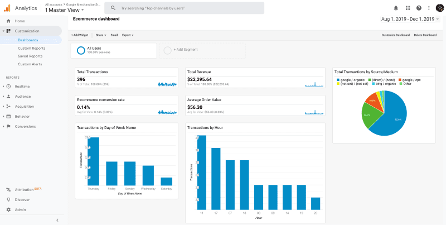The height and width of the screenshot is (225, 446).
Task: Click the Saturday bar in the chart
Action: point(166,181)
